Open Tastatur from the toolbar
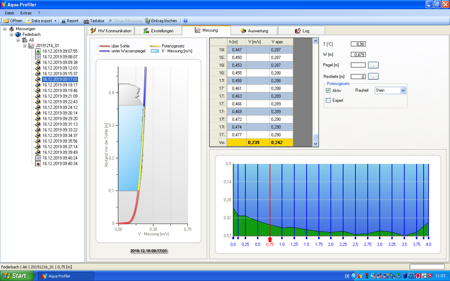This screenshot has height=281, width=450. 94,21
